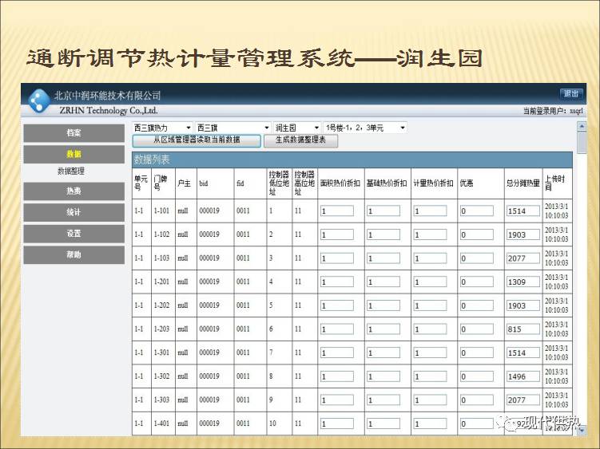Click 优惠 field for row 1-101
This screenshot has height=449, width=600.
pos(476,211)
